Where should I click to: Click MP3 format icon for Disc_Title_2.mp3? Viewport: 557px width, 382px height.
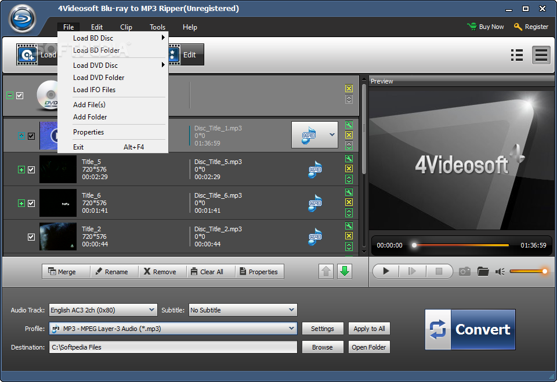coord(314,237)
